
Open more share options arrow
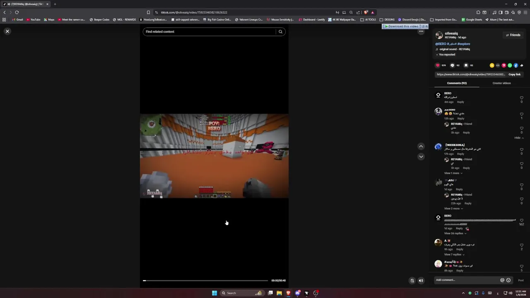(x=522, y=65)
